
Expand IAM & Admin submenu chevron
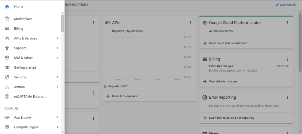coord(58,58)
